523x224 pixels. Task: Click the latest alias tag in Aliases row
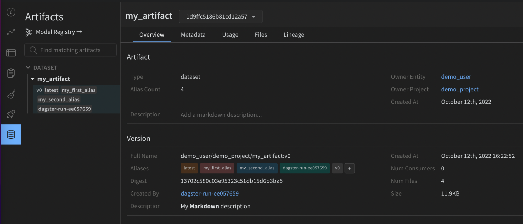click(189, 168)
